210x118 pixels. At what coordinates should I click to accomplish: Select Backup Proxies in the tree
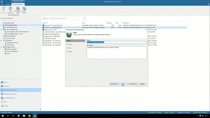(10, 23)
